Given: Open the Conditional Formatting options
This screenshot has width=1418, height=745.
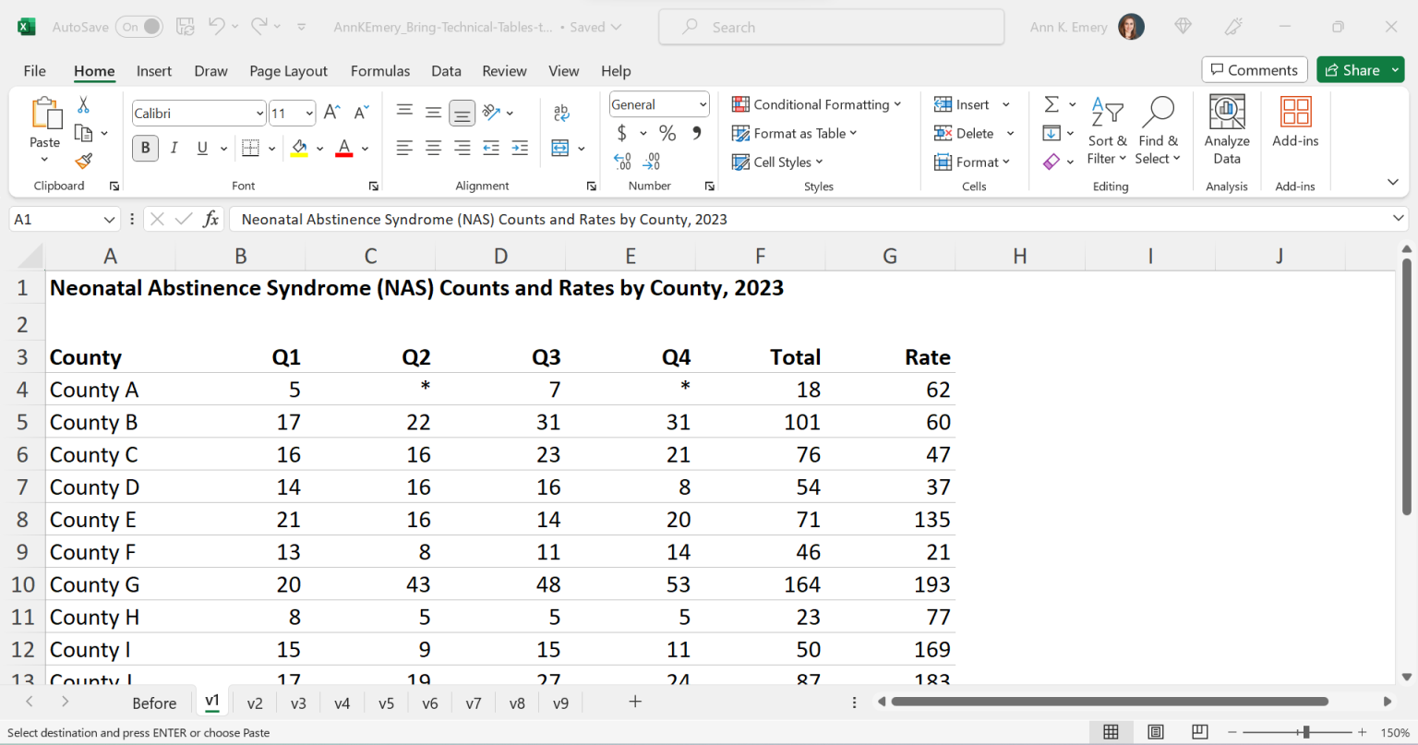Looking at the screenshot, I should pyautogui.click(x=818, y=104).
